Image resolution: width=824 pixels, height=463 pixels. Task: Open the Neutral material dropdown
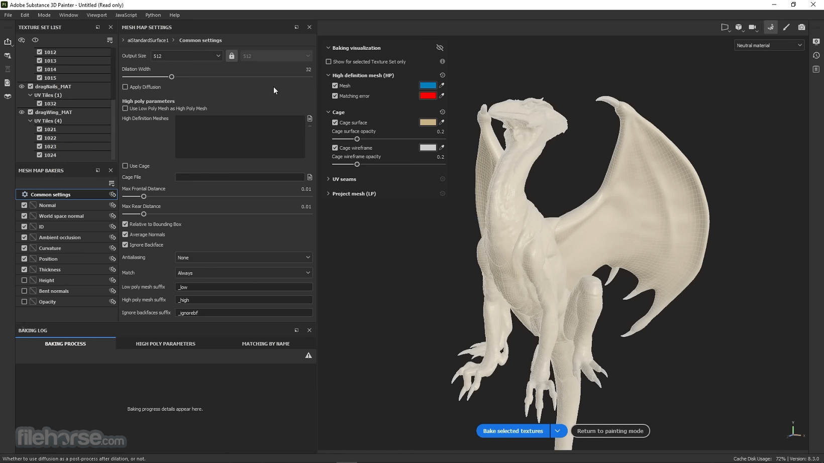coord(769,45)
